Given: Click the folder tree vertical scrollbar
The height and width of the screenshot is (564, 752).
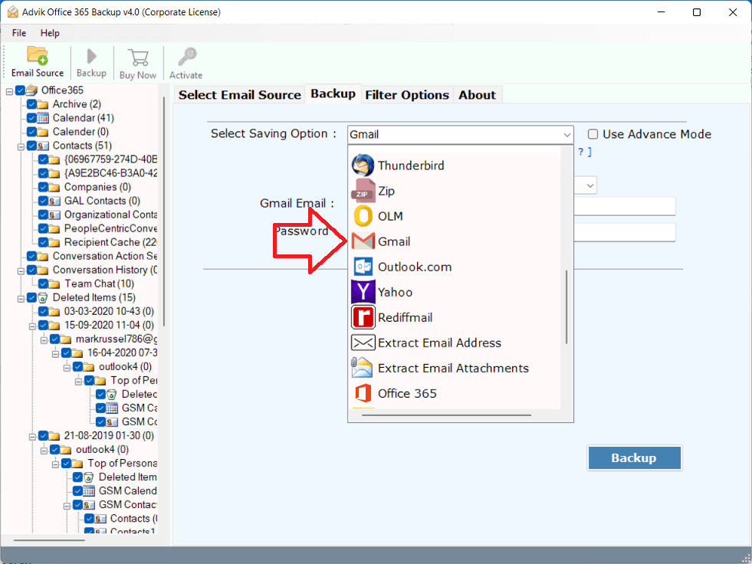Looking at the screenshot, I should (164, 211).
